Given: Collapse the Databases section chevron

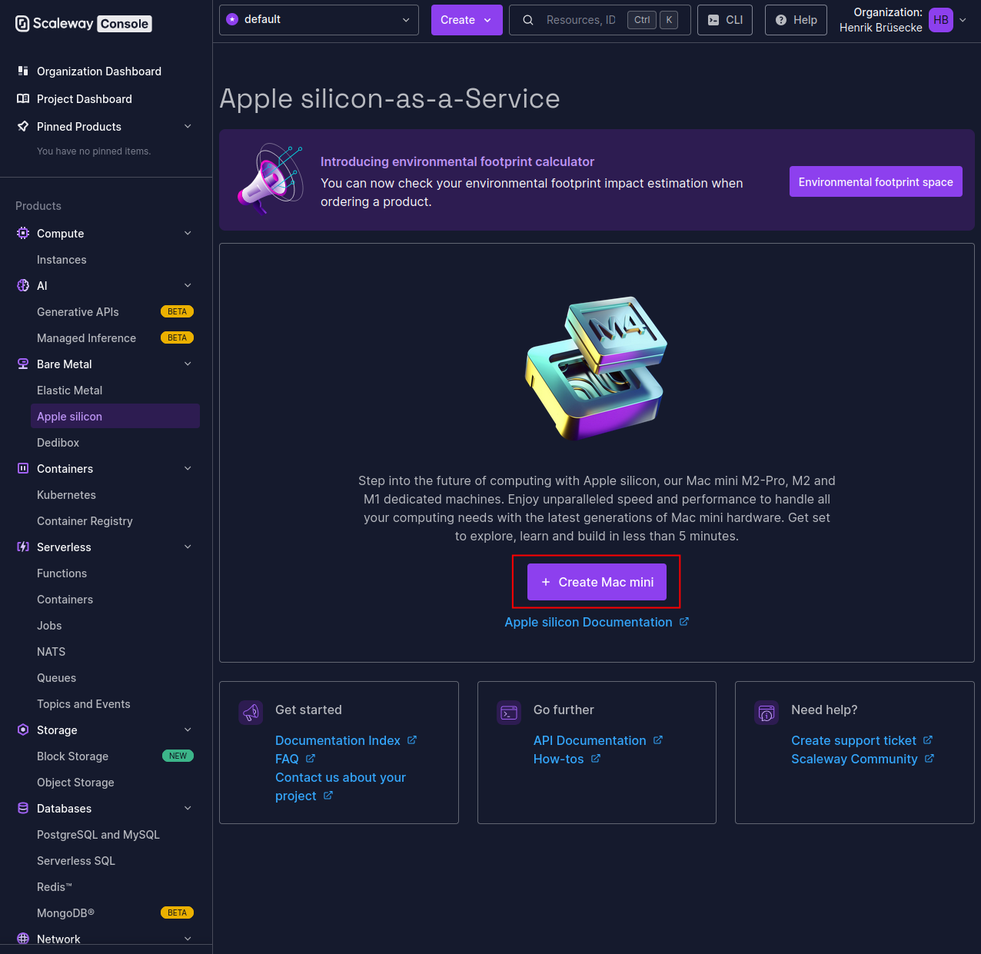Looking at the screenshot, I should click(188, 808).
